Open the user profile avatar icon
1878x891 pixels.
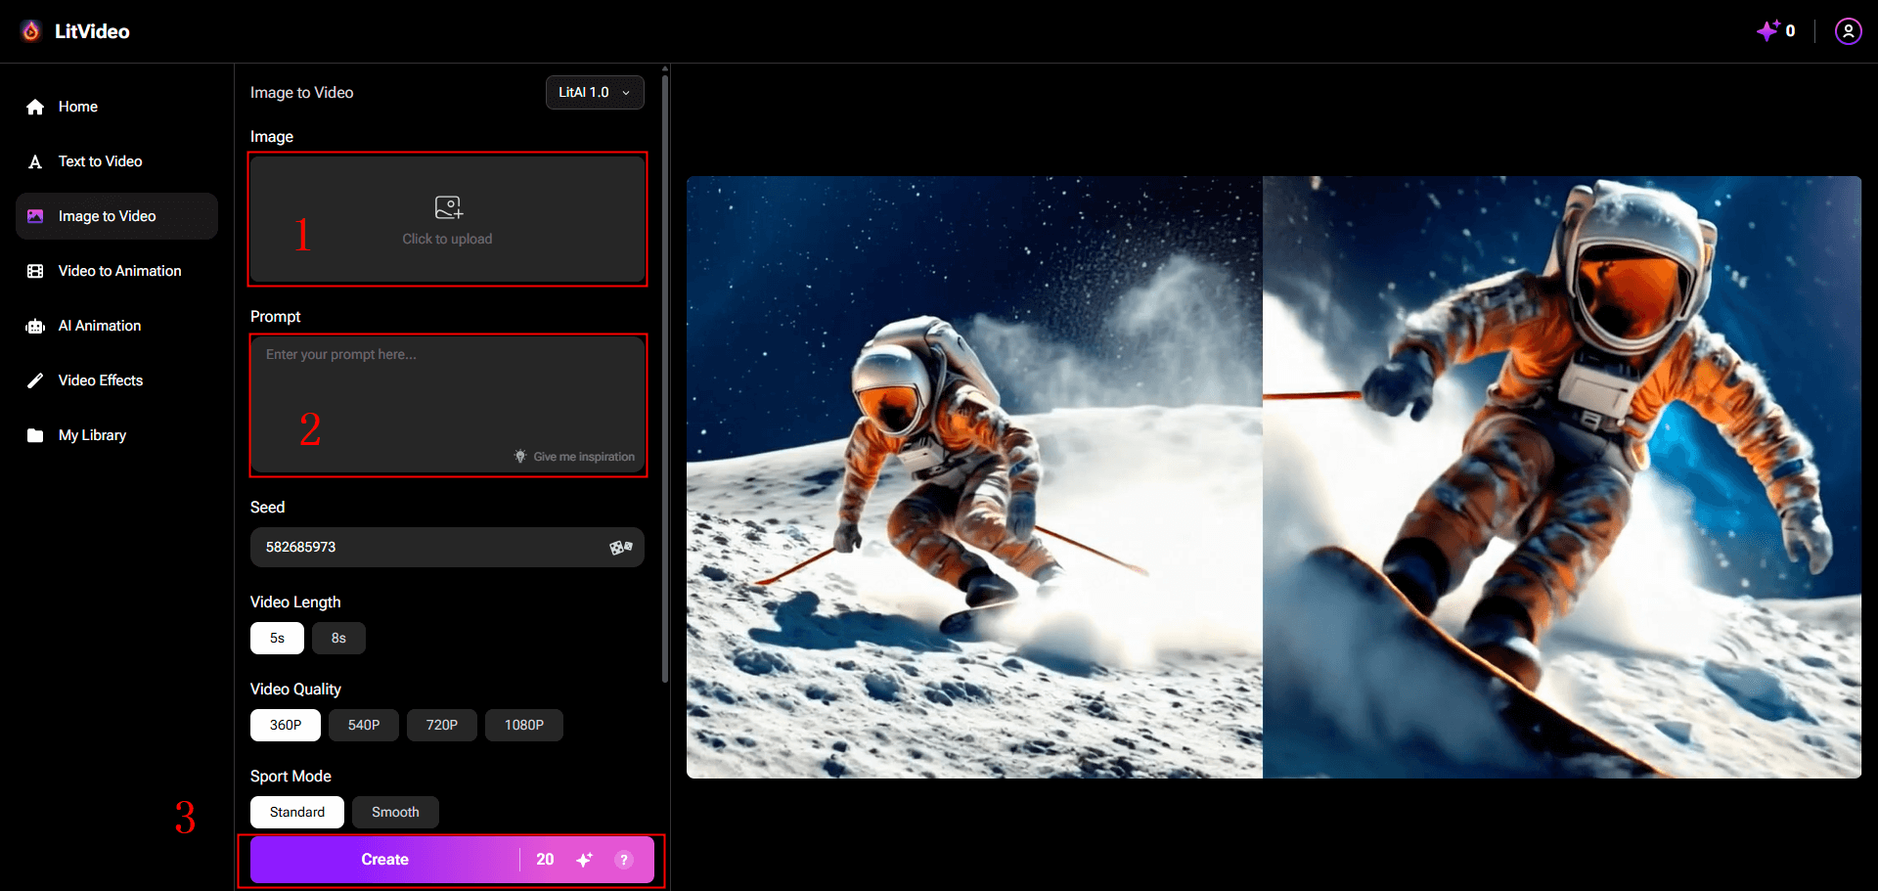1848,30
